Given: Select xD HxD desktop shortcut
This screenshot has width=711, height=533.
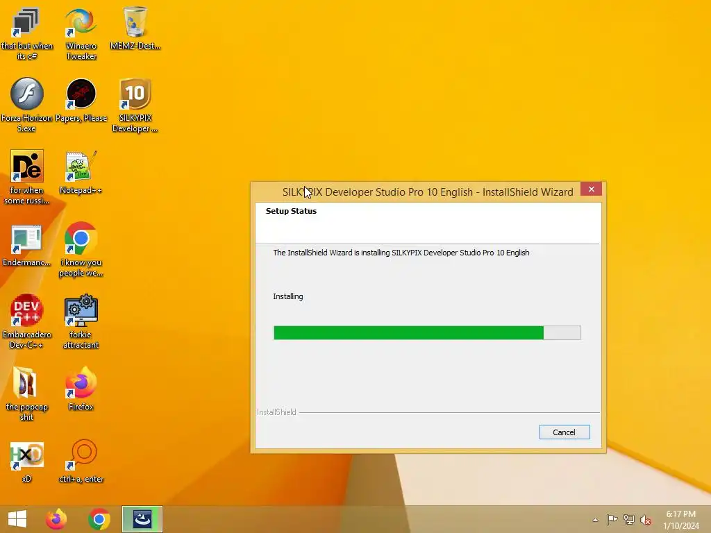Looking at the screenshot, I should click(x=26, y=461).
